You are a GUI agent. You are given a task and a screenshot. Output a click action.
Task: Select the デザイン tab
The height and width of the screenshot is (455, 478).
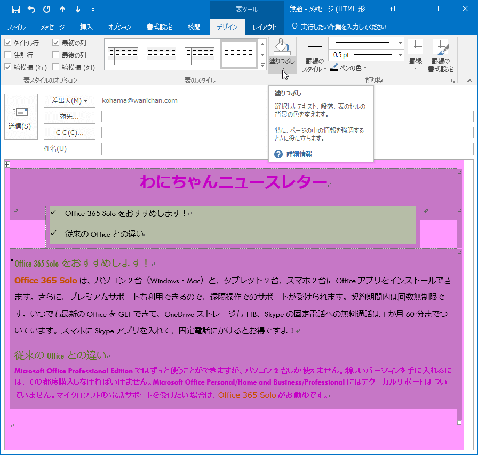pyautogui.click(x=227, y=27)
